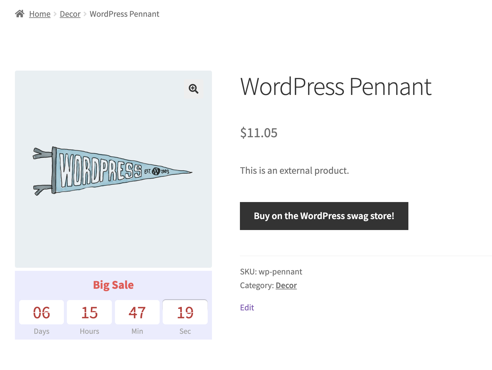
Task: Click the WordPress Pennant product title
Action: point(336,87)
